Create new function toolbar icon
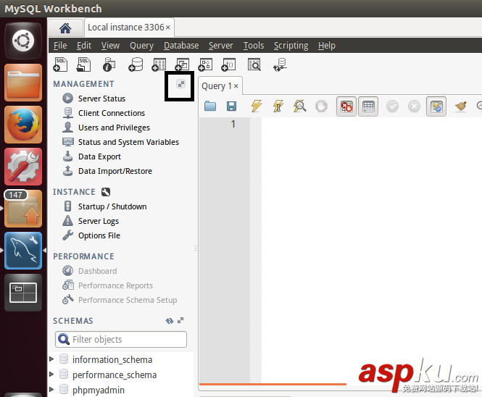 pyautogui.click(x=228, y=64)
